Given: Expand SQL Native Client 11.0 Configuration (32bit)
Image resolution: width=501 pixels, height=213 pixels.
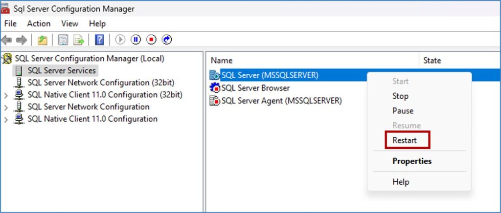Looking at the screenshot, I should (x=6, y=95).
